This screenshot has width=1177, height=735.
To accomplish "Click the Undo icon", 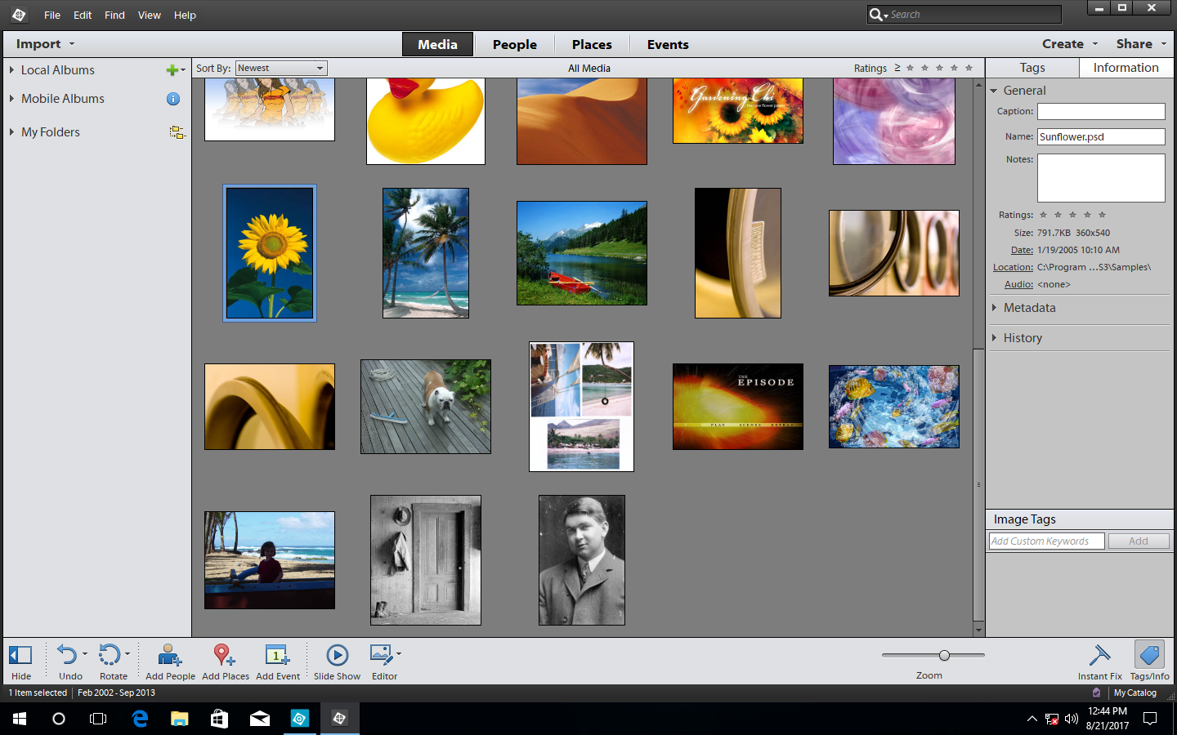I will click(67, 655).
